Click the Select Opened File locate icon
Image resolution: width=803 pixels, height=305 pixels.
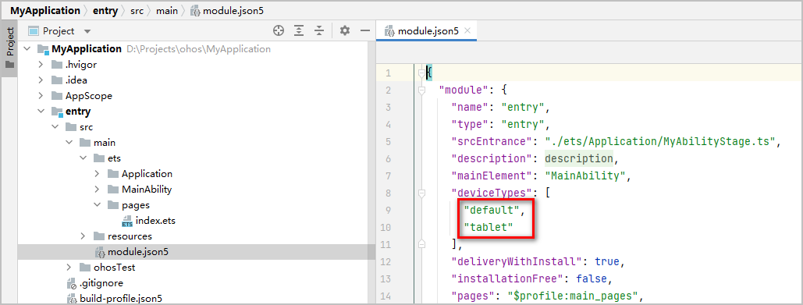click(x=278, y=30)
